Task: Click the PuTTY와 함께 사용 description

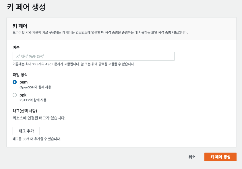Action: 33,100
